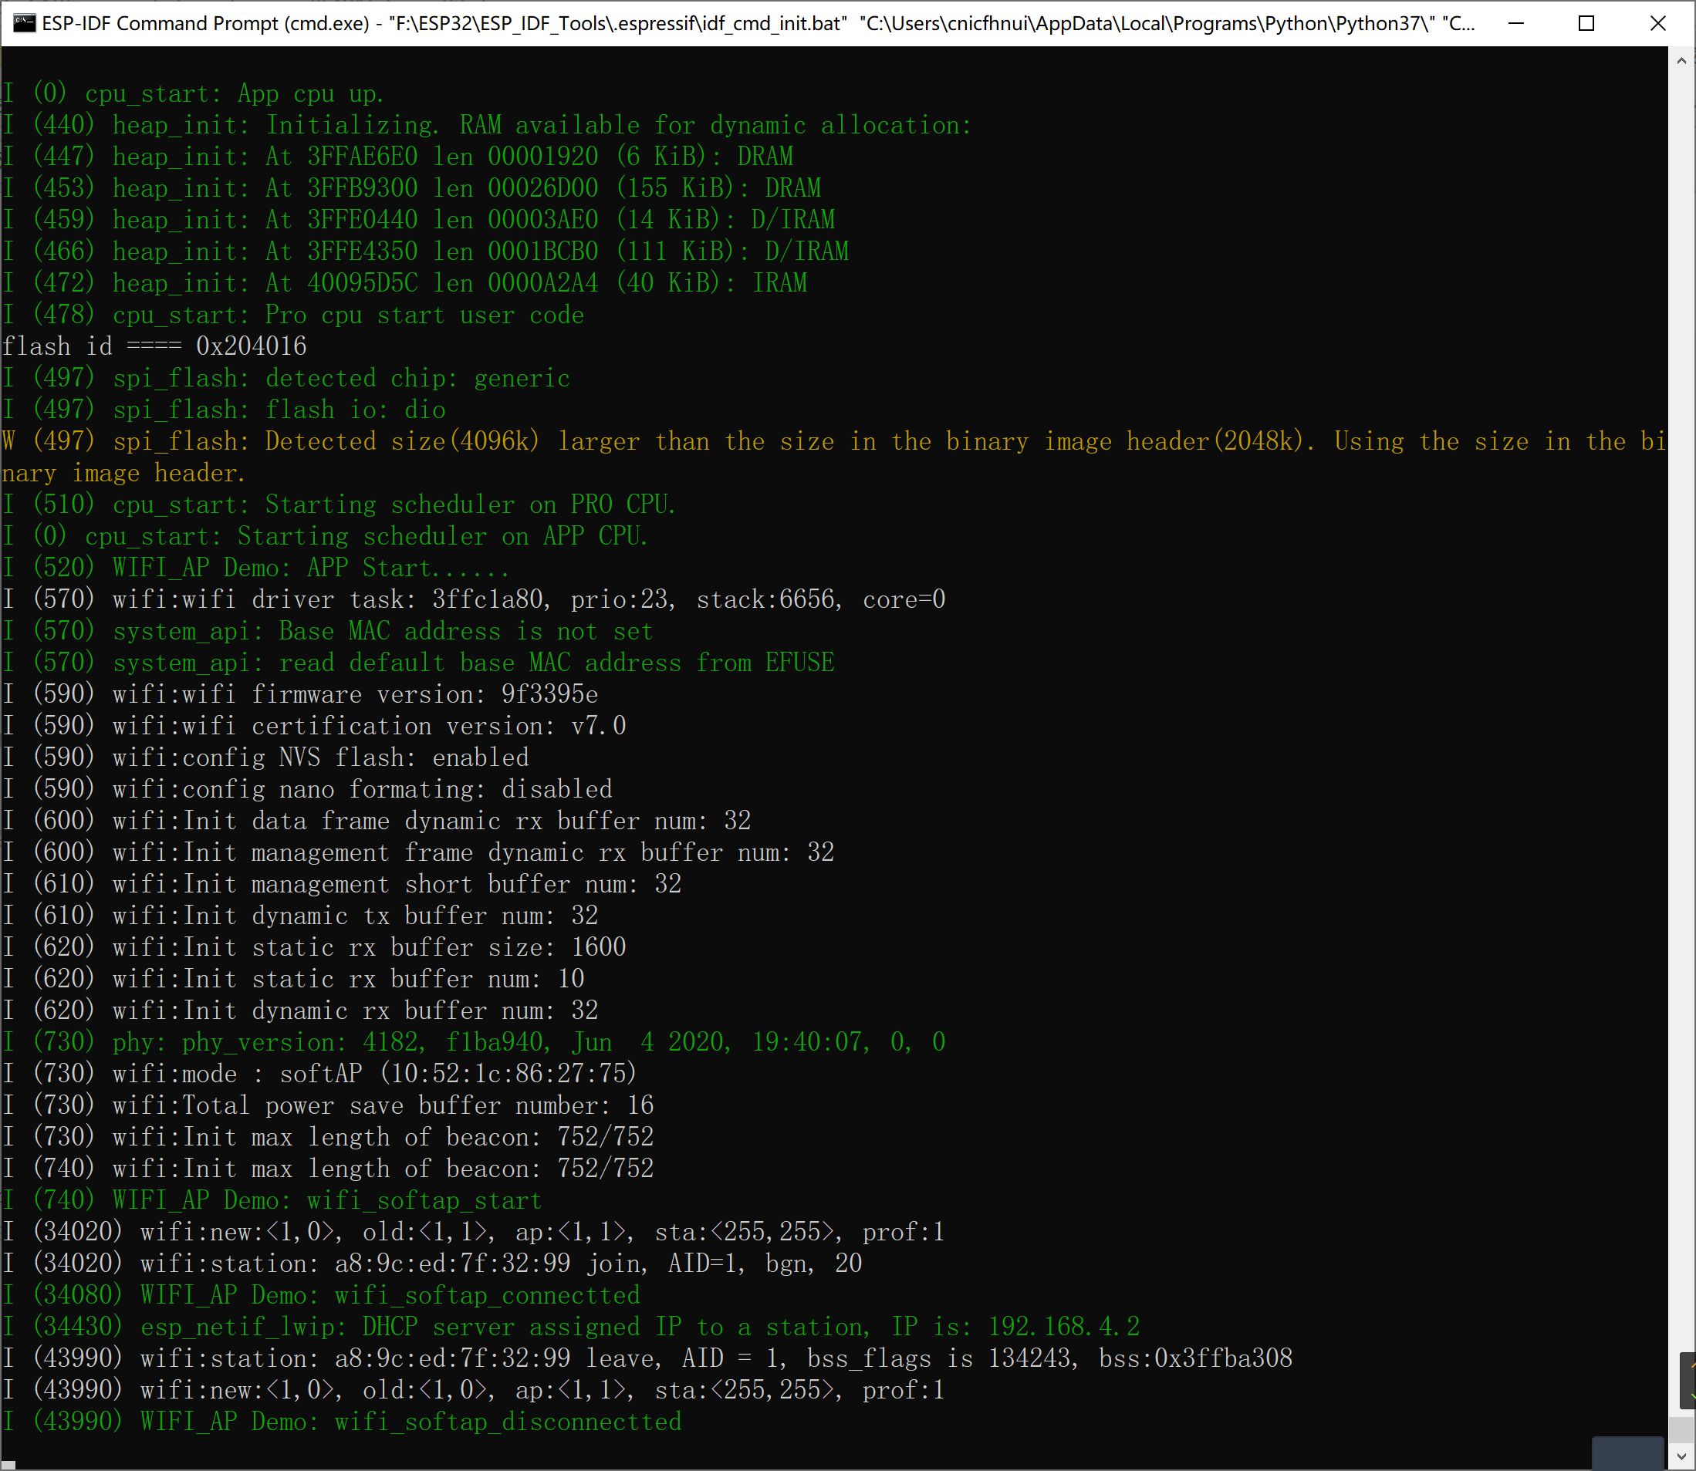Click the yellow spi_flash Detected size warning line

click(657, 442)
